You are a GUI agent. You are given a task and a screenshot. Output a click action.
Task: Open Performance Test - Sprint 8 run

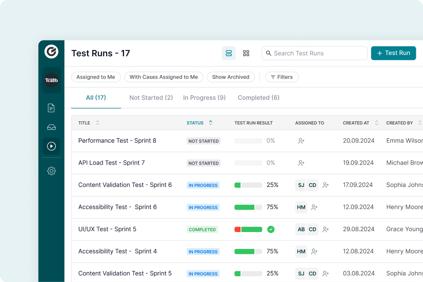(x=117, y=141)
